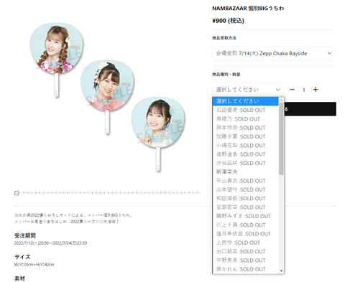Choose 鵜野みずき SOLD OUT option
Screen dimensions: 345x282
[x=246, y=216]
